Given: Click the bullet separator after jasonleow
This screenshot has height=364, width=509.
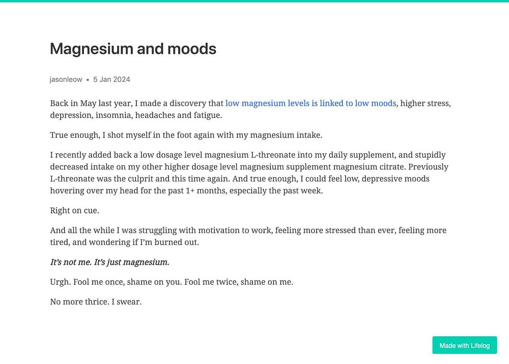Looking at the screenshot, I should pyautogui.click(x=88, y=80).
